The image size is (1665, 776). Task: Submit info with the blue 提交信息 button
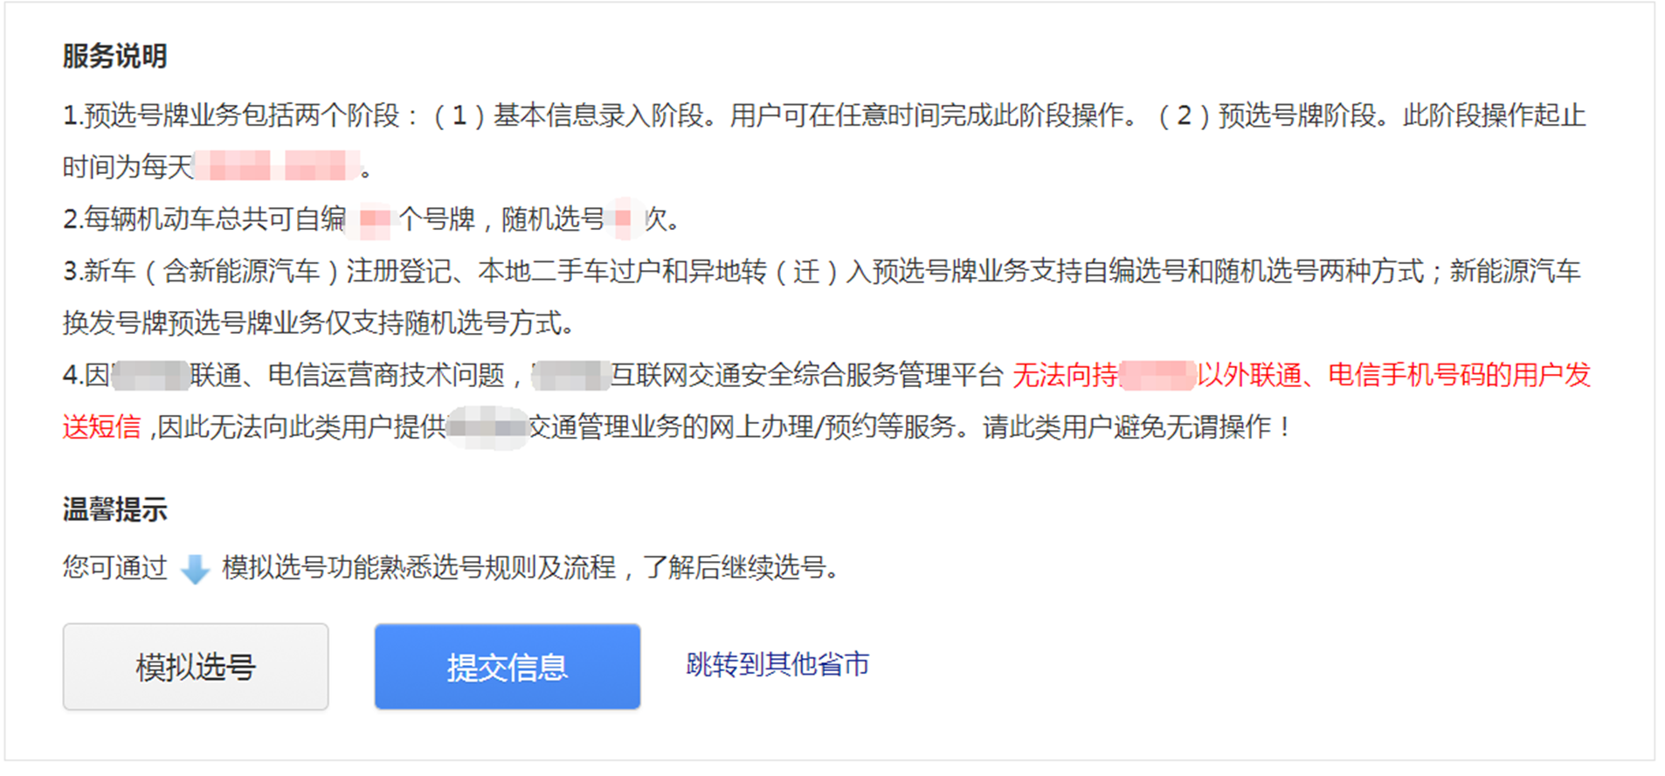point(508,667)
